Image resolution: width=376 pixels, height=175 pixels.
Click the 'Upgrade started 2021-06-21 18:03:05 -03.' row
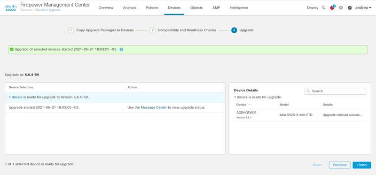coord(115,107)
